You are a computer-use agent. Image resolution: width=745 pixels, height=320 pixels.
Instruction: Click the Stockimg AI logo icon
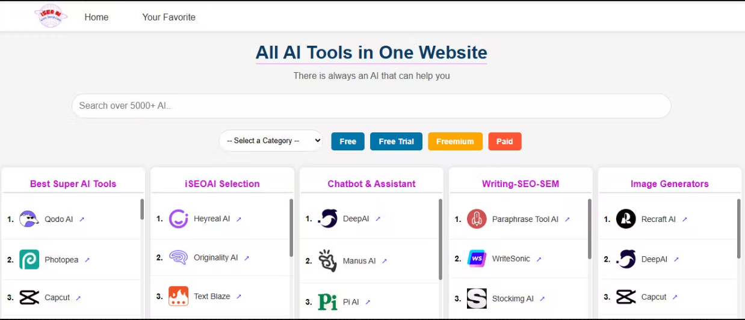tap(477, 298)
